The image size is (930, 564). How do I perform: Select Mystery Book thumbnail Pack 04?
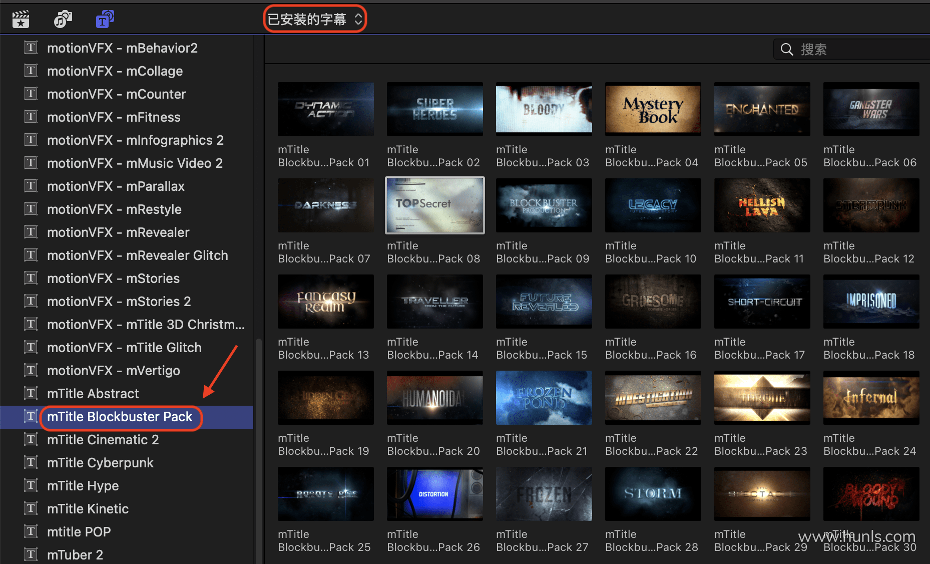coord(653,109)
